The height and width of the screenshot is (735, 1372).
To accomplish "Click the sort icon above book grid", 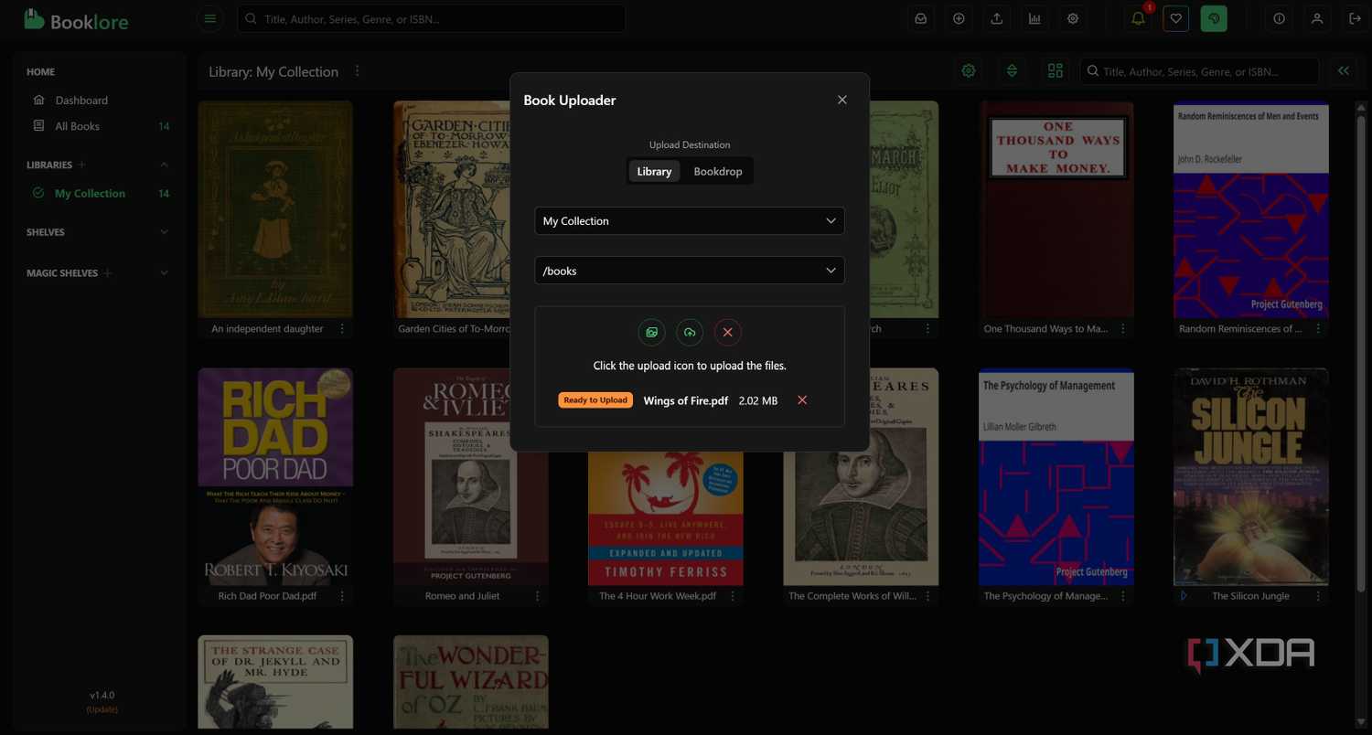I will point(1012,71).
